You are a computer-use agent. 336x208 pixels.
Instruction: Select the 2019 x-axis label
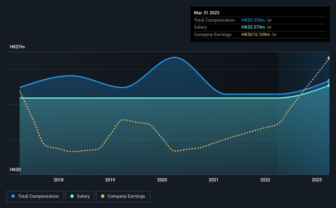[x=110, y=180]
